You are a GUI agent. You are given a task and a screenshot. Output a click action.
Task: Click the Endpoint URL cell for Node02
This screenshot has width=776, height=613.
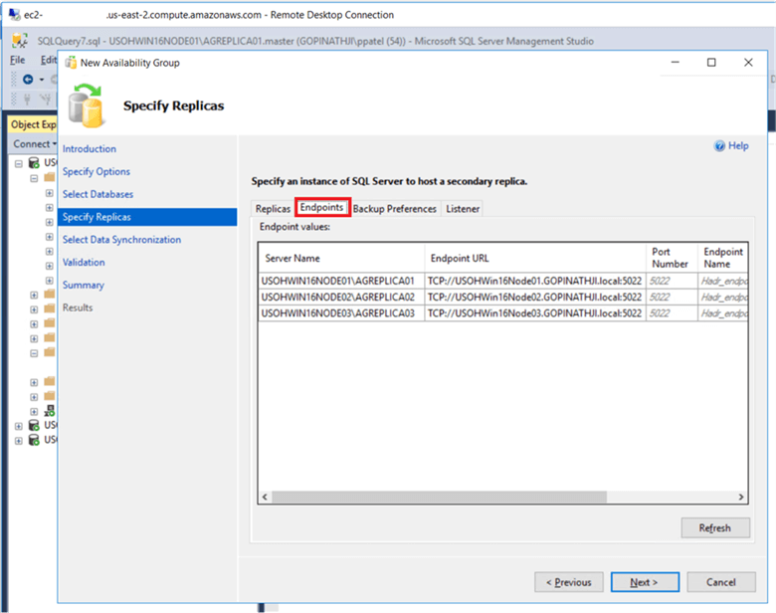click(x=535, y=298)
